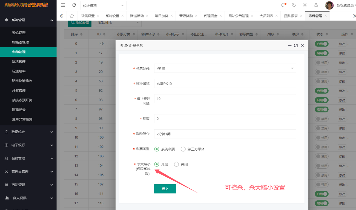Go to the home tab icon

[72, 16]
